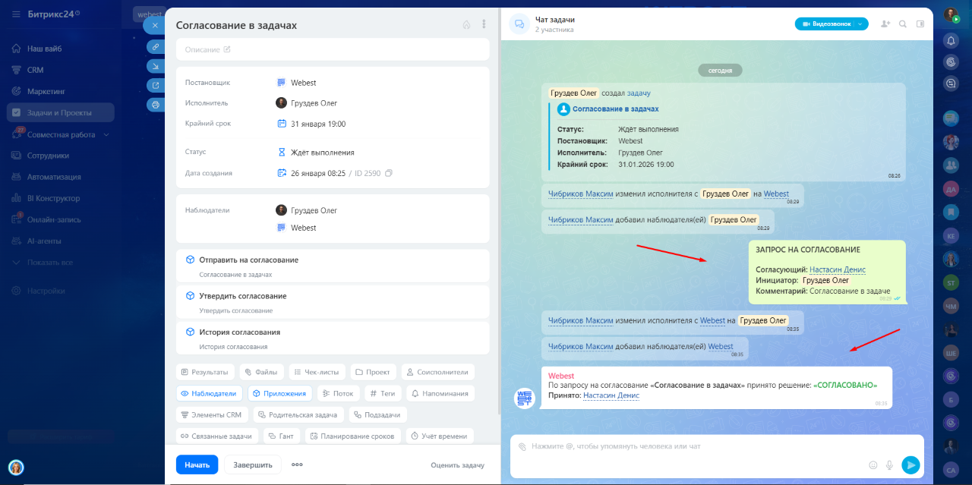
Task: Open the задачу link in chat message
Action: tap(639, 93)
